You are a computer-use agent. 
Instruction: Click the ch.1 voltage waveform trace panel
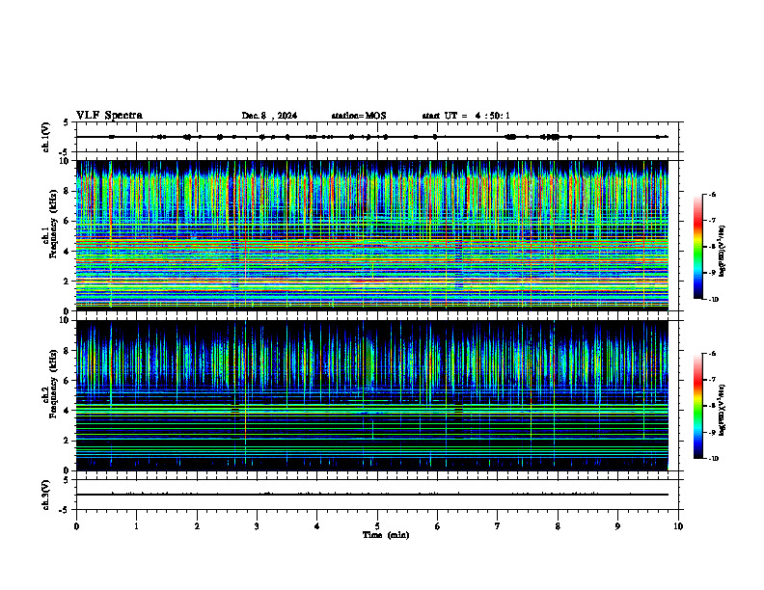pos(377,137)
